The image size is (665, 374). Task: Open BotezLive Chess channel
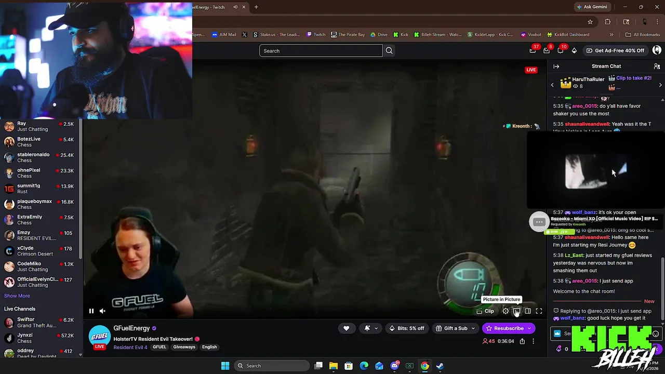point(42,142)
